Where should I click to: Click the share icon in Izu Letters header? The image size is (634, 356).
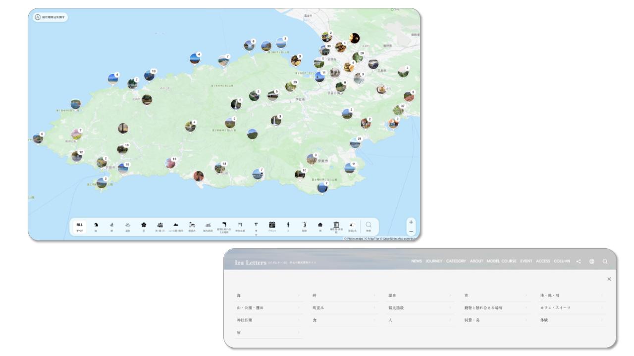[579, 261]
